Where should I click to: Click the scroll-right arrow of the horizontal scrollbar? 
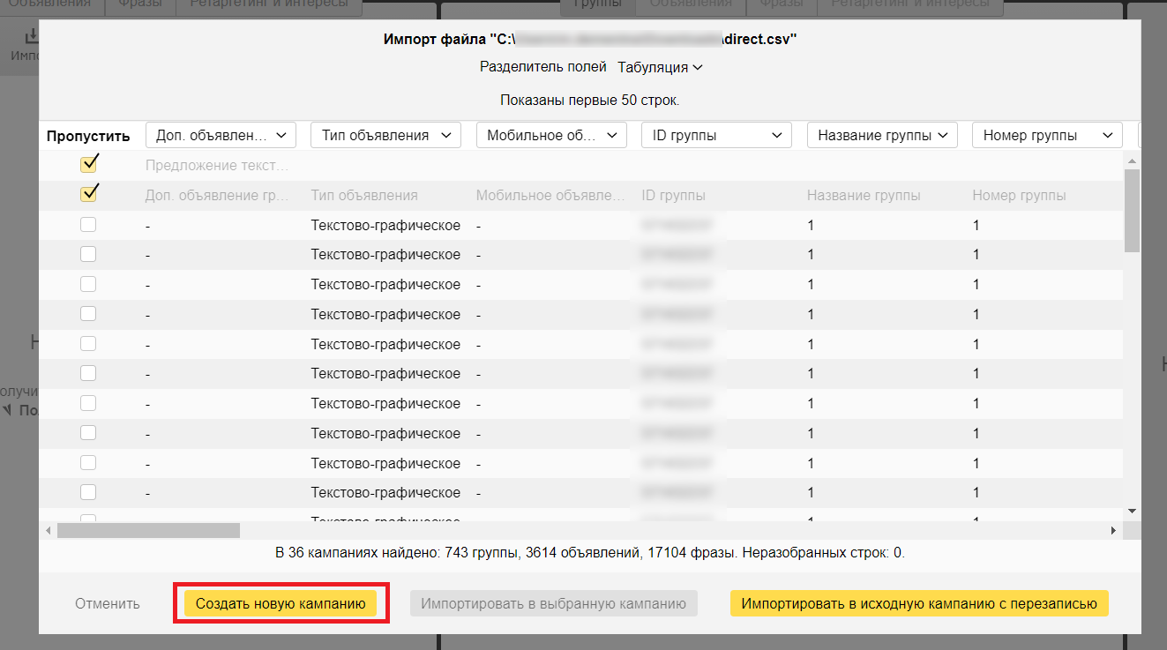point(1113,531)
